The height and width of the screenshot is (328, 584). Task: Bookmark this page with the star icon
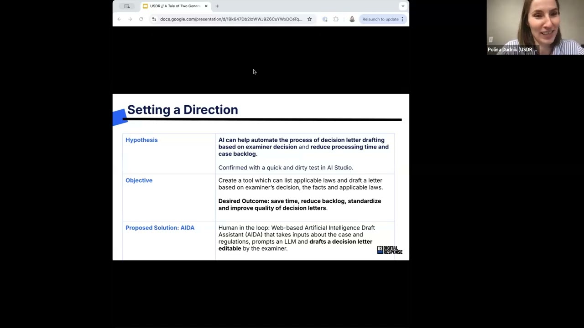[309, 19]
